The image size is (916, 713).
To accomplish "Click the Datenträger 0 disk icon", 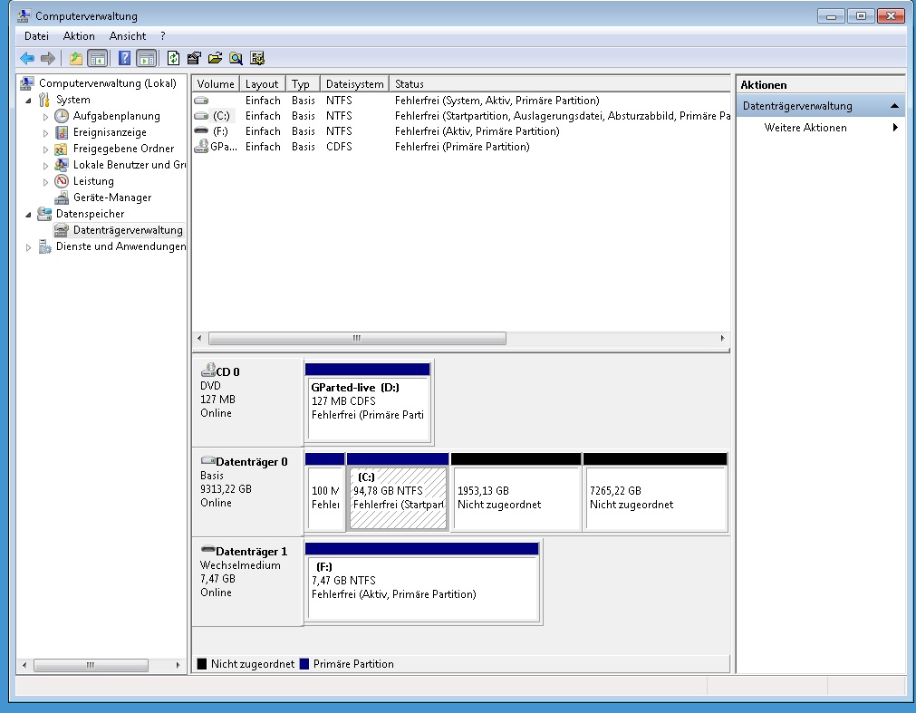I will (x=208, y=460).
